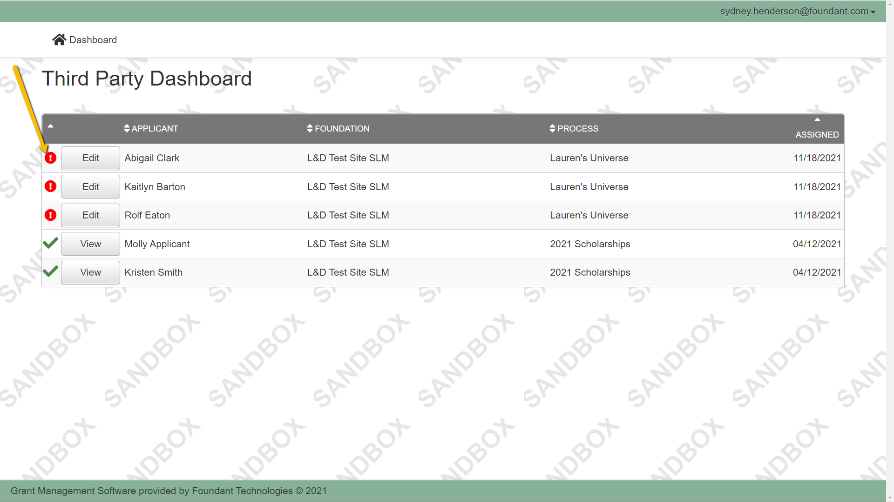Screen dimensions: 894x502
Task: Click the 11/18/2021 date for Abigail Clark
Action: 817,158
